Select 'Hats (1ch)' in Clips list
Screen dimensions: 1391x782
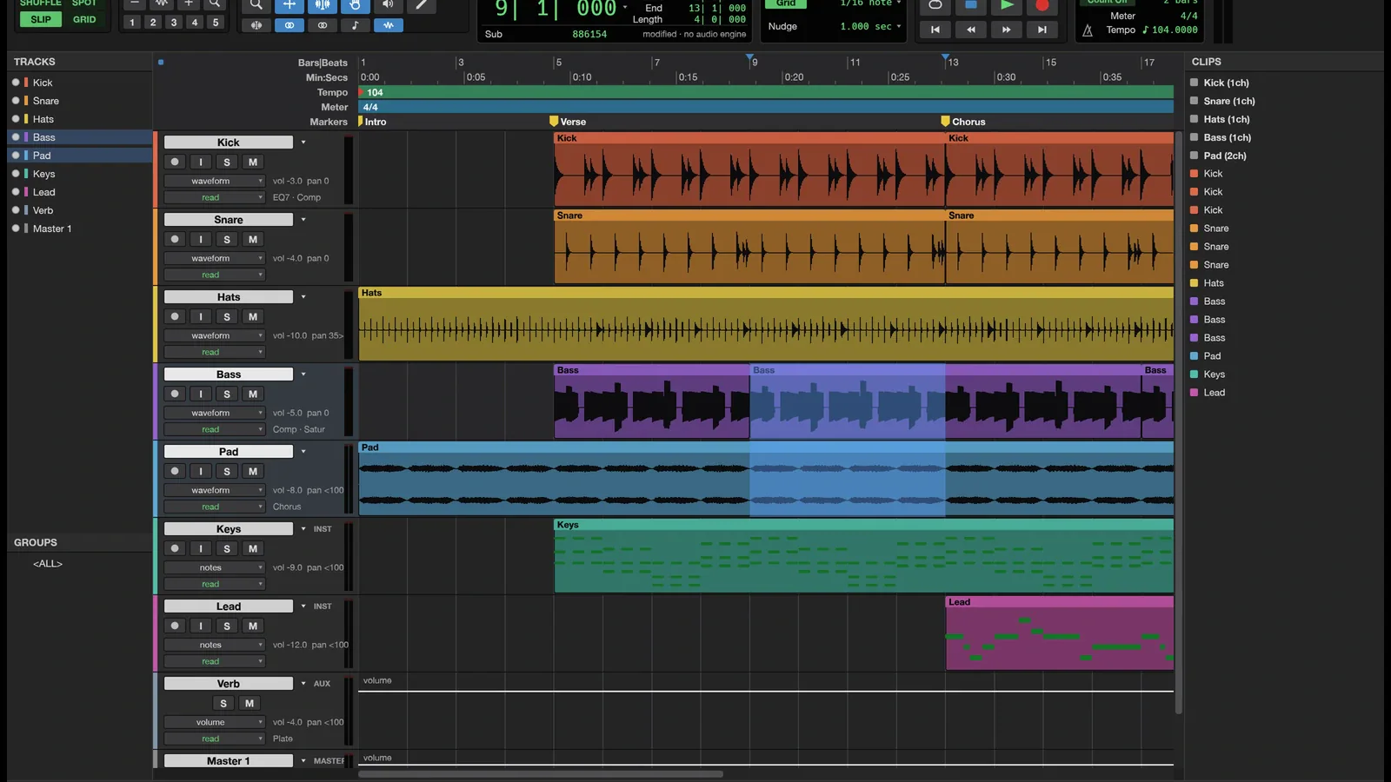pos(1227,119)
